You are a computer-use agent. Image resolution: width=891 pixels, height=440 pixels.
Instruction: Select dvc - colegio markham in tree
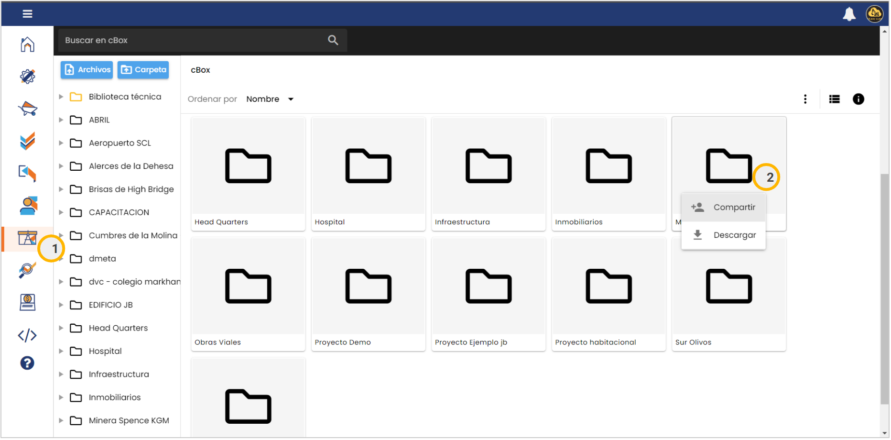click(125, 282)
